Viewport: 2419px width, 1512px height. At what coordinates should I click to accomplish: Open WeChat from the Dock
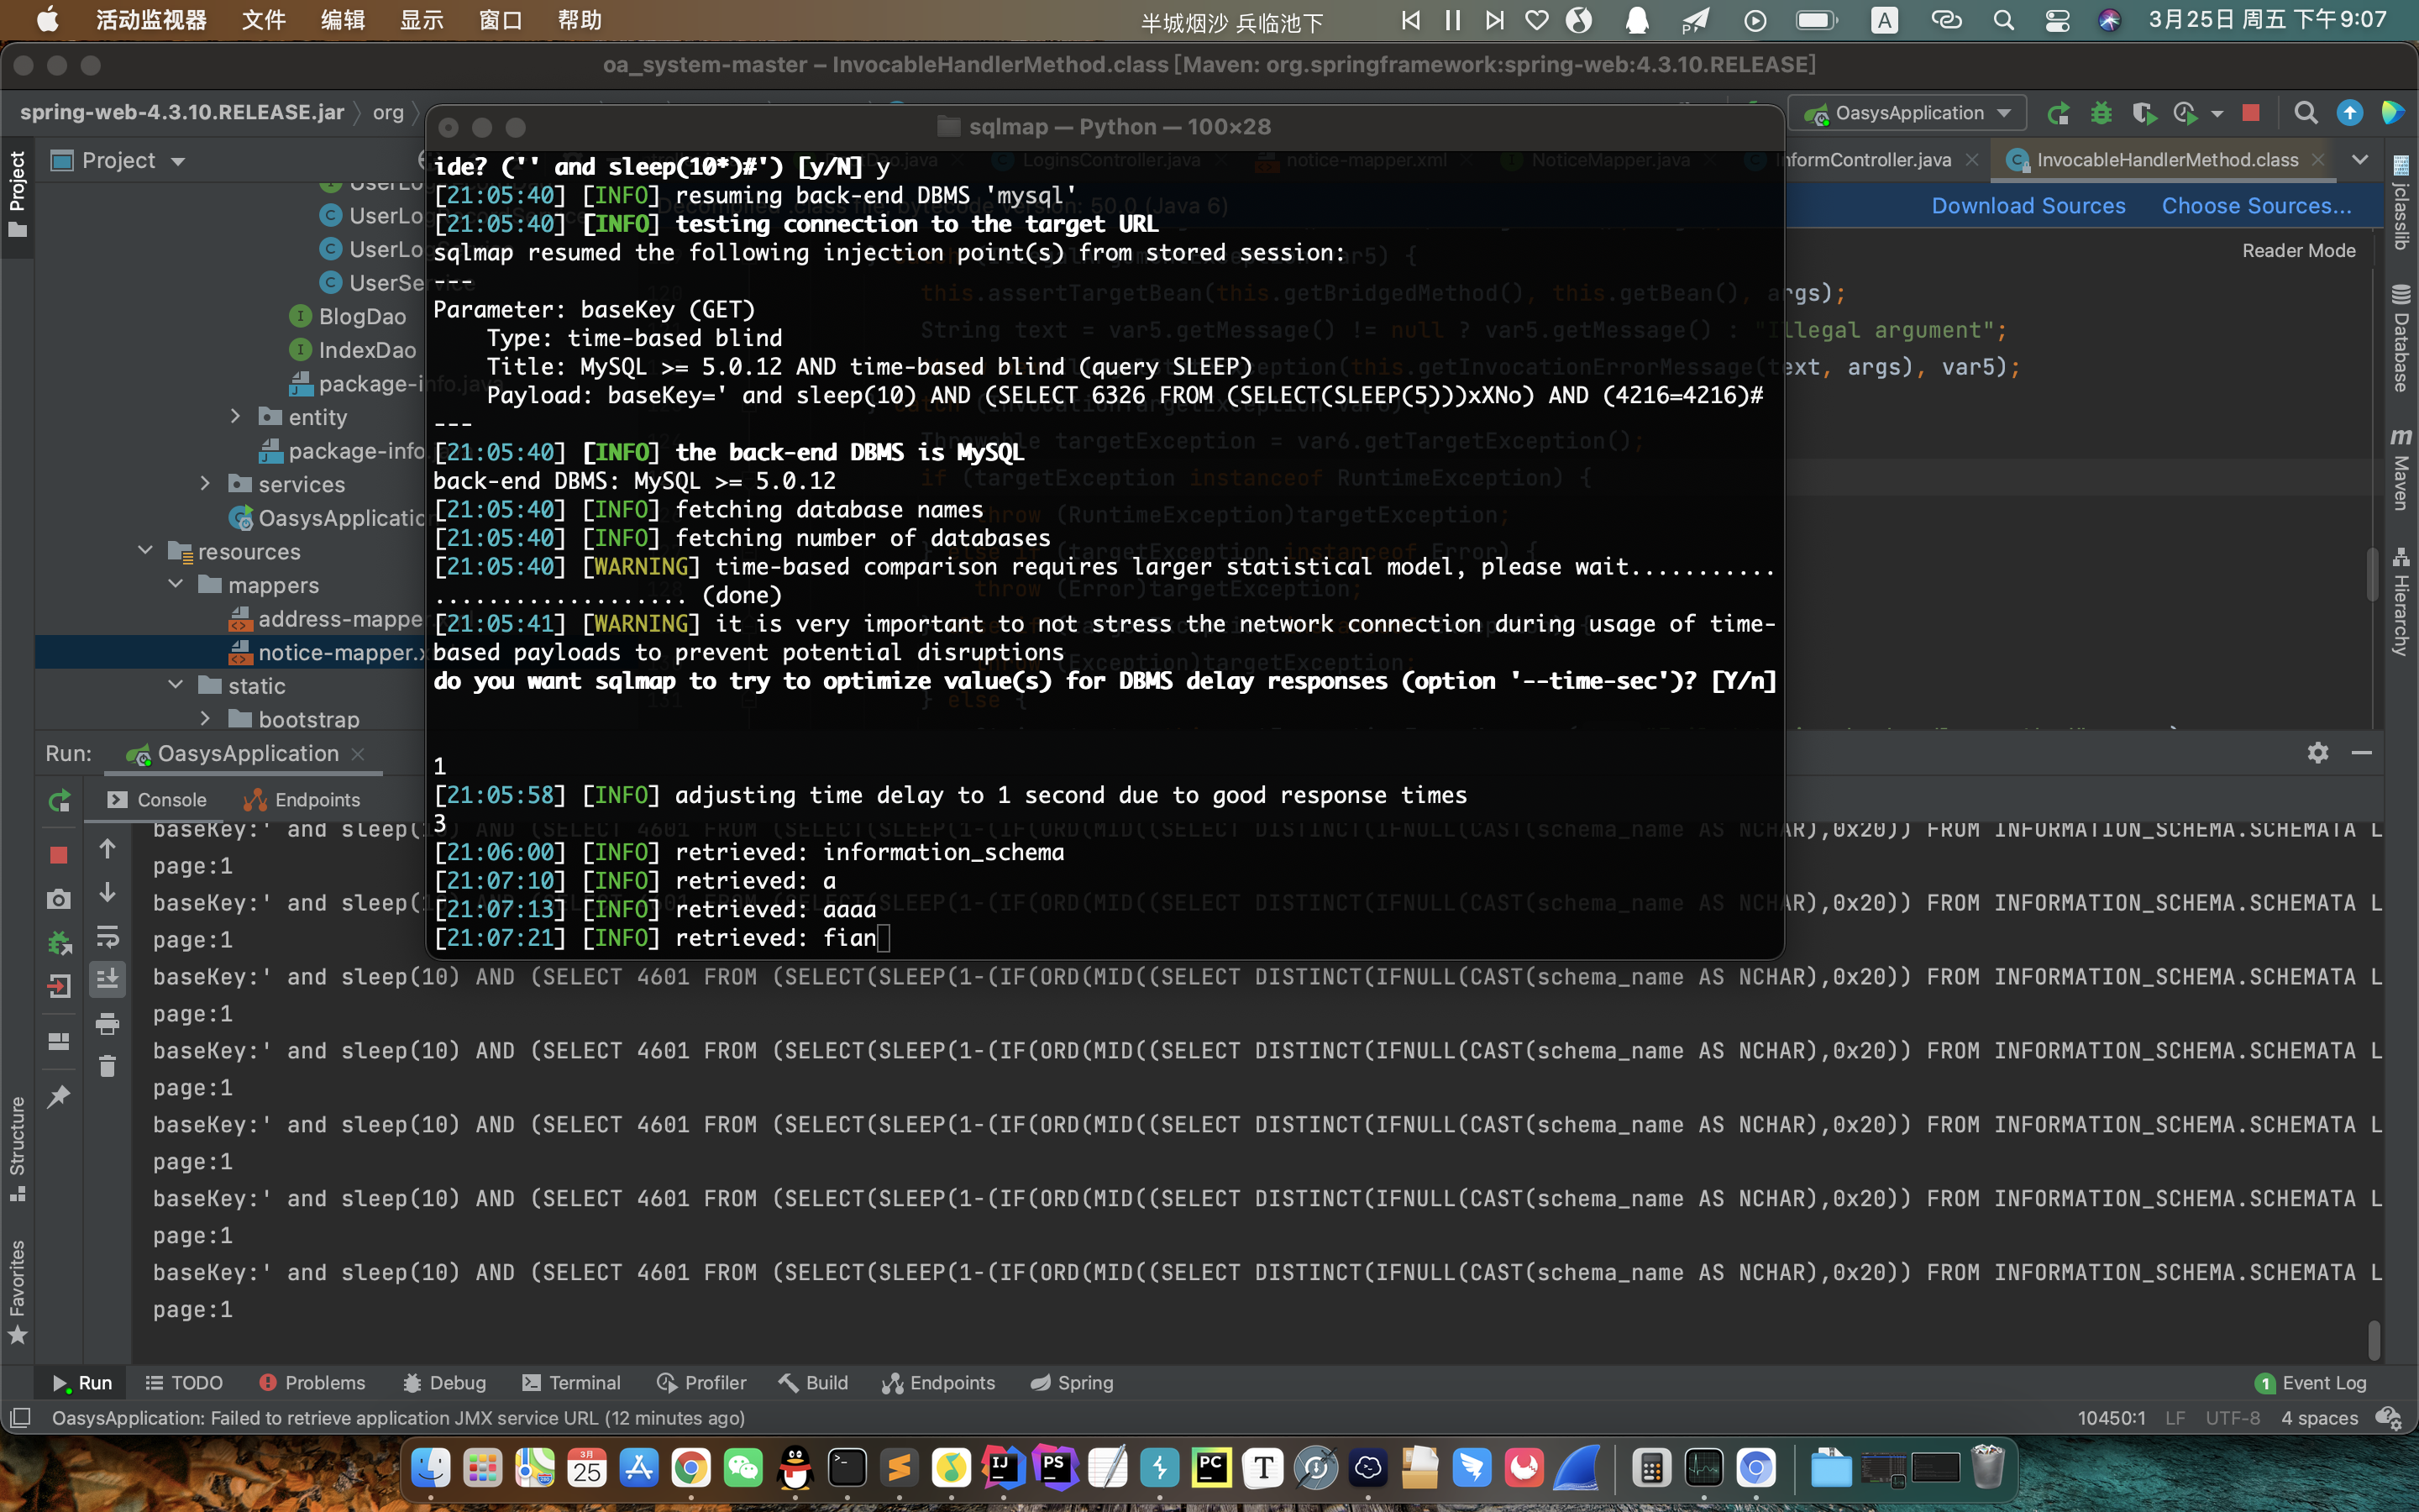tap(742, 1468)
